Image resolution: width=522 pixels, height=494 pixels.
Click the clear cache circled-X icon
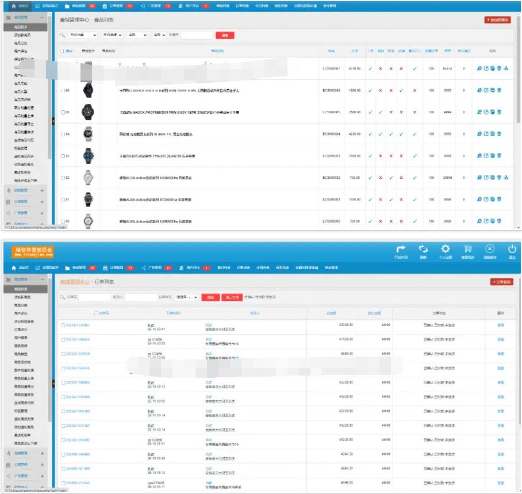tap(489, 250)
